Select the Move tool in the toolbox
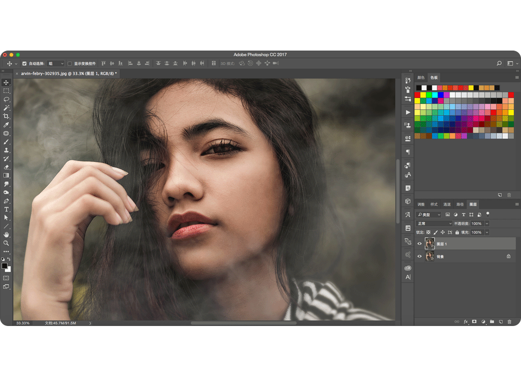521x377 pixels. pos(6,82)
